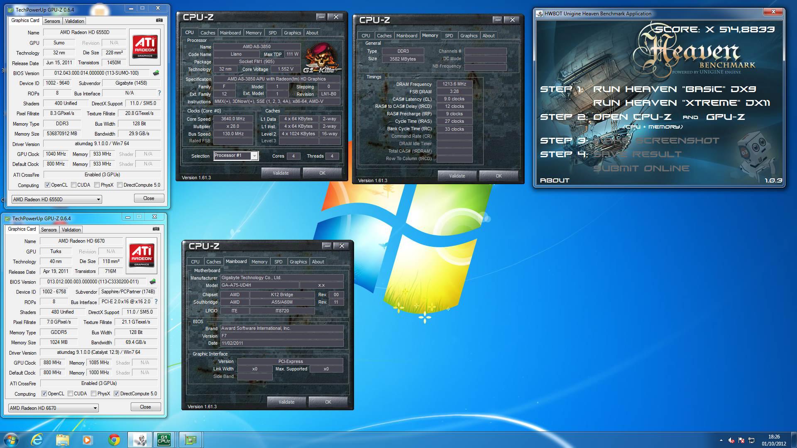Click RUN HEAVEN "XTREME" DX11 link

(682, 103)
